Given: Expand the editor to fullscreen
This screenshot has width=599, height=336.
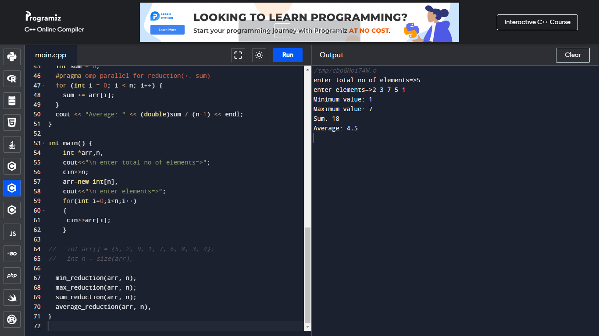Looking at the screenshot, I should point(238,55).
